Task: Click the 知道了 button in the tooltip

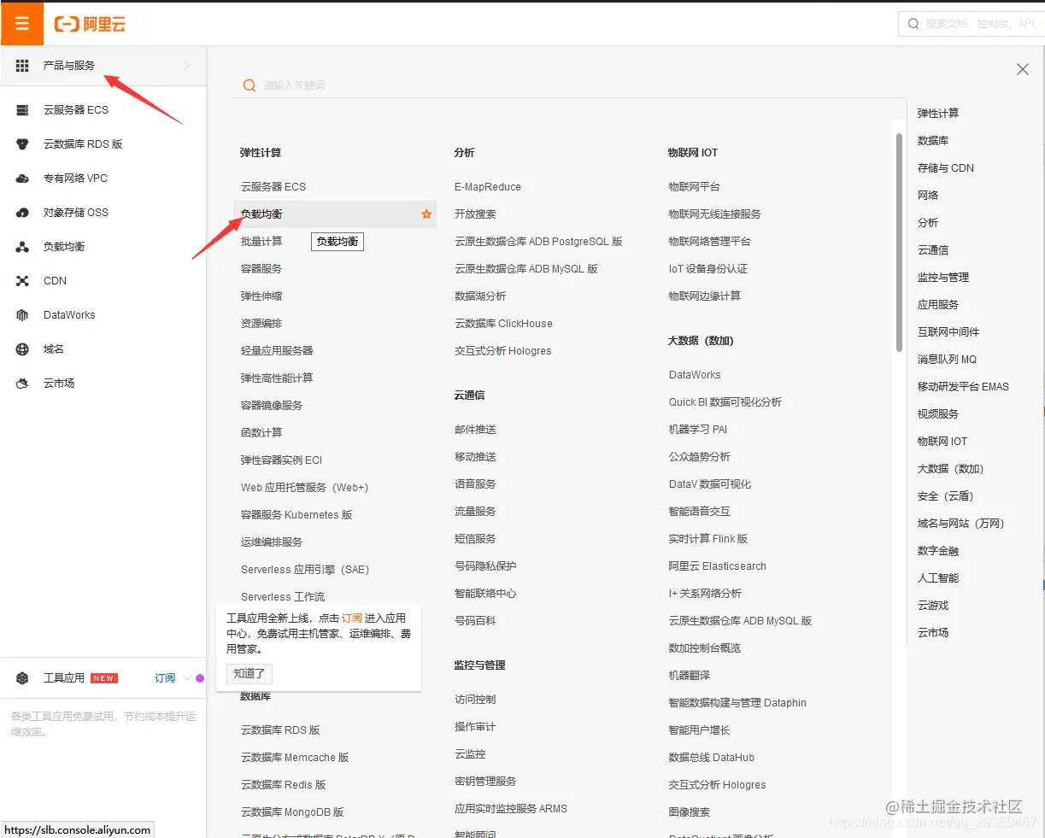Action: tap(250, 674)
